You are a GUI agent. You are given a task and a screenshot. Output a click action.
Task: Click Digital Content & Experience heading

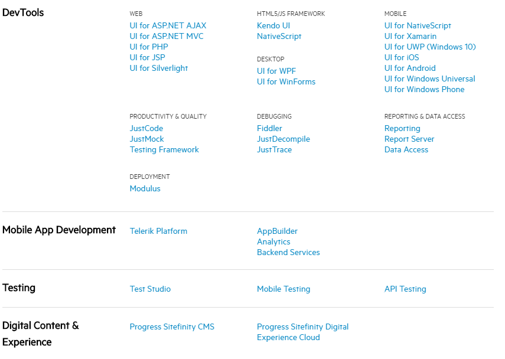point(41,334)
